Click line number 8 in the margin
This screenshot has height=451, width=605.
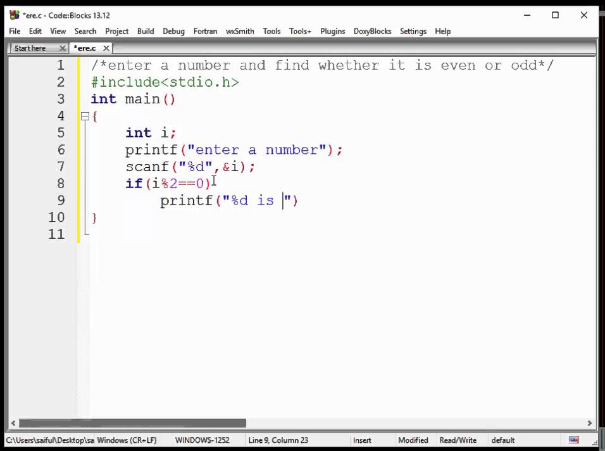[61, 183]
